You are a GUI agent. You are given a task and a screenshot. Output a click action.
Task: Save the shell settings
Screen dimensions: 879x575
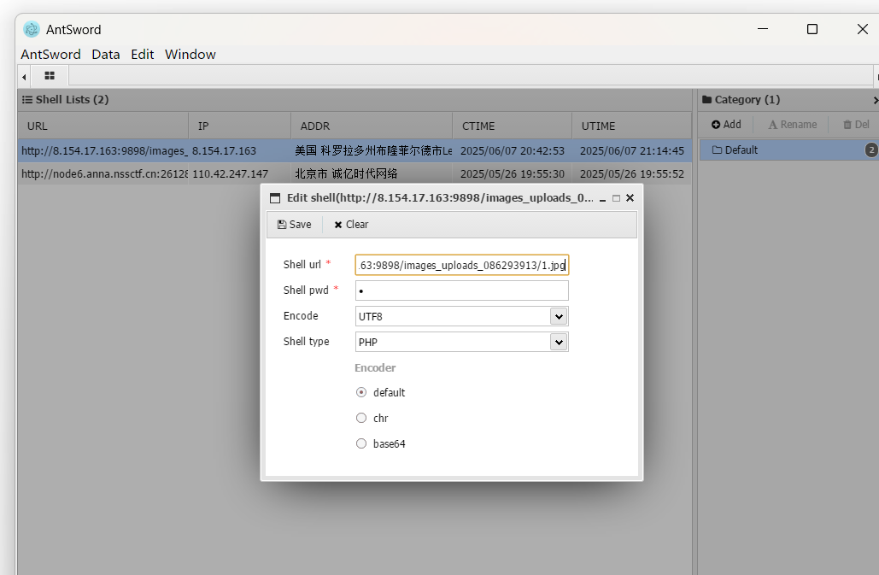295,224
